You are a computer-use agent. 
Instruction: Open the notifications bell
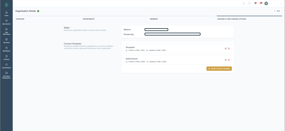260,3
